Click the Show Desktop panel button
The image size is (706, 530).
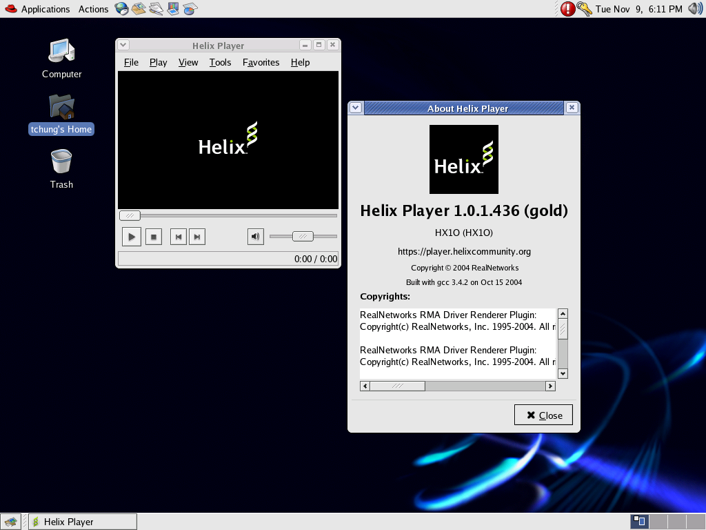[x=10, y=522]
